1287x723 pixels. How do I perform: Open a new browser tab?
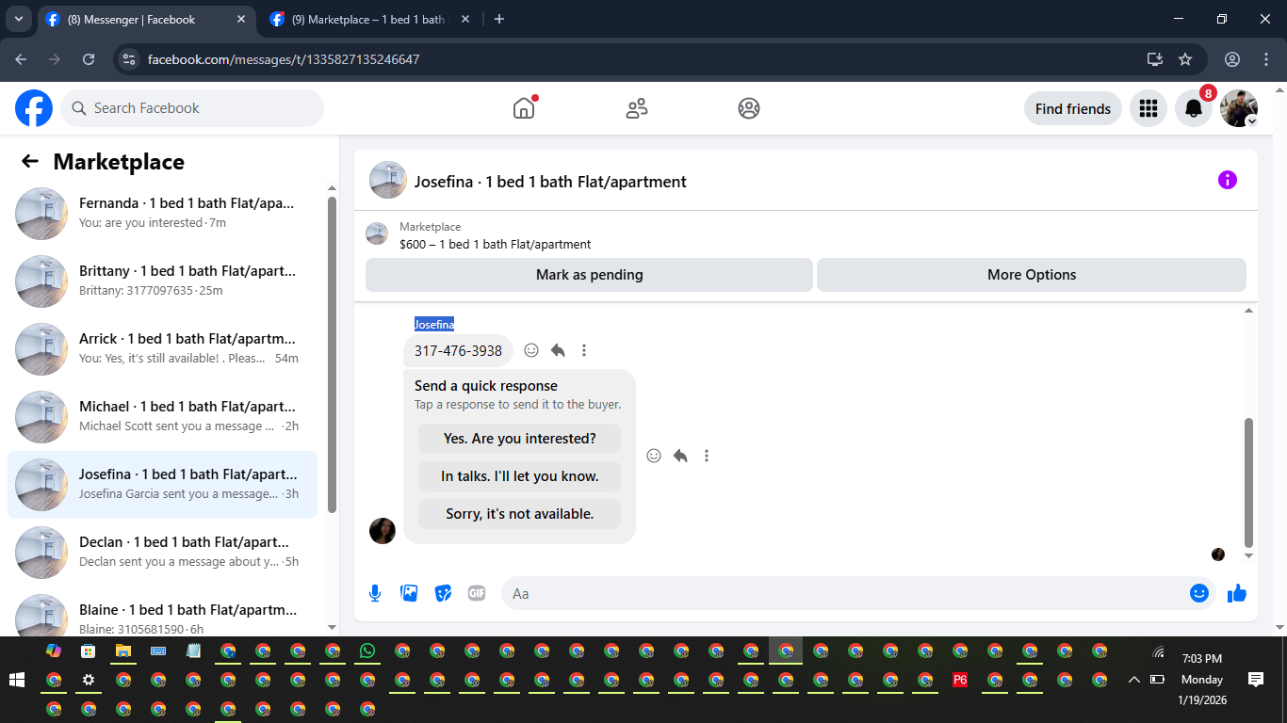coord(499,19)
